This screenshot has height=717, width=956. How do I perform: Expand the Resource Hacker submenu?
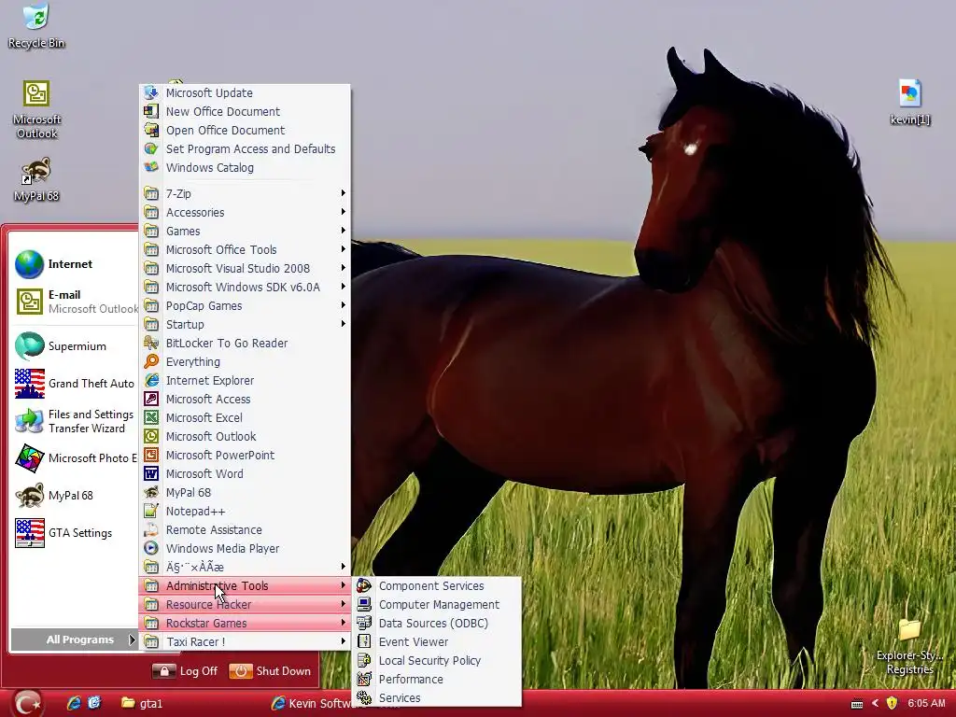coord(246,605)
